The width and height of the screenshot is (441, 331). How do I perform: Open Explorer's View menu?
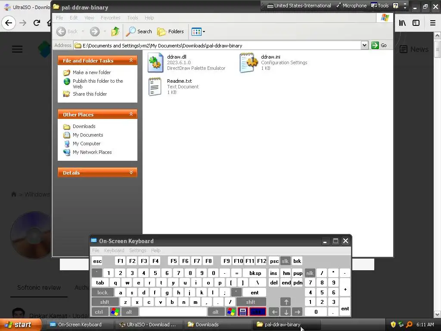pyautogui.click(x=90, y=18)
